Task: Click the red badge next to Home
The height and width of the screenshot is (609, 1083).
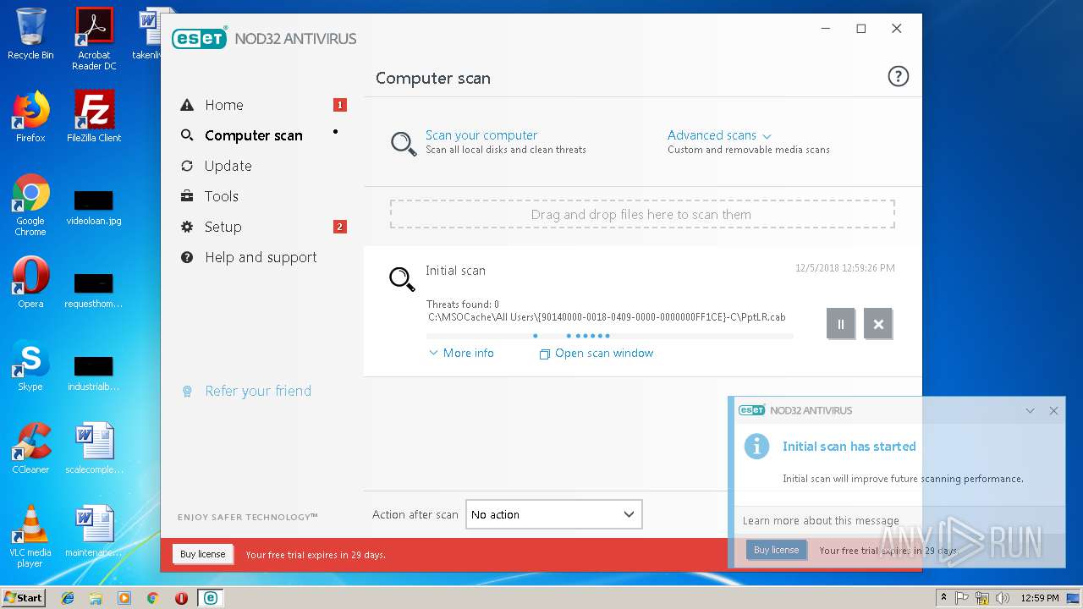Action: click(x=340, y=105)
